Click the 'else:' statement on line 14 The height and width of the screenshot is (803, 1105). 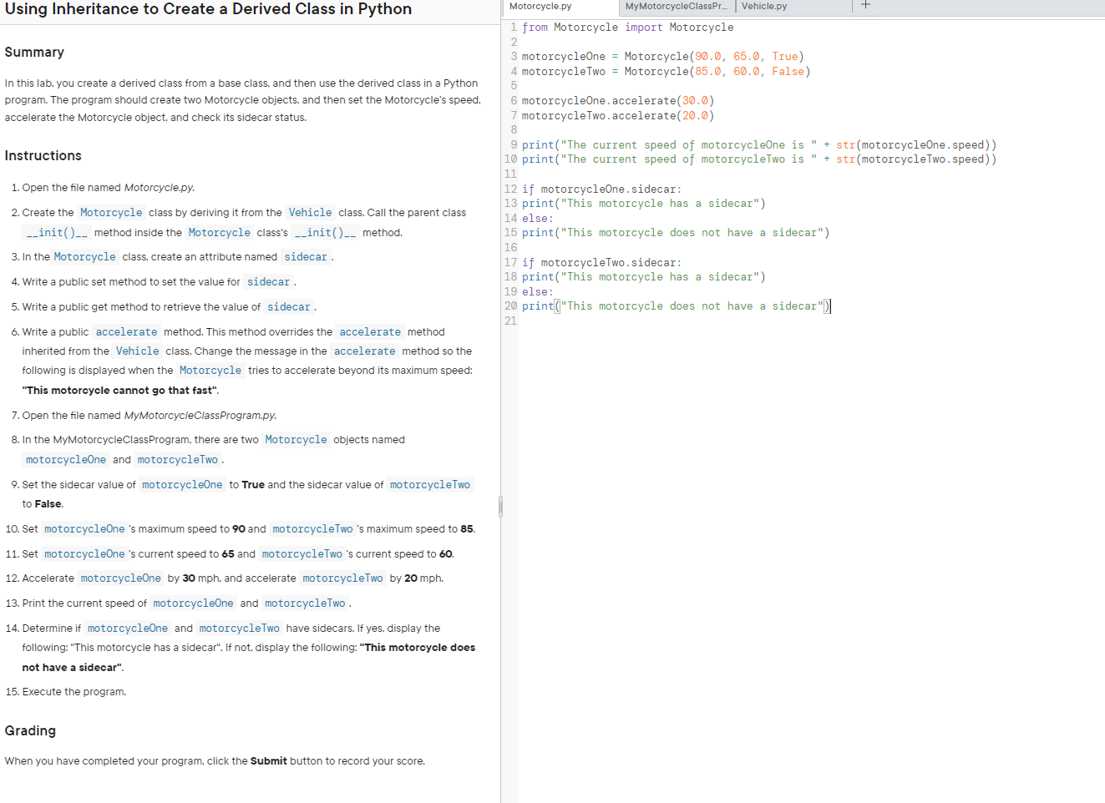pyautogui.click(x=537, y=219)
